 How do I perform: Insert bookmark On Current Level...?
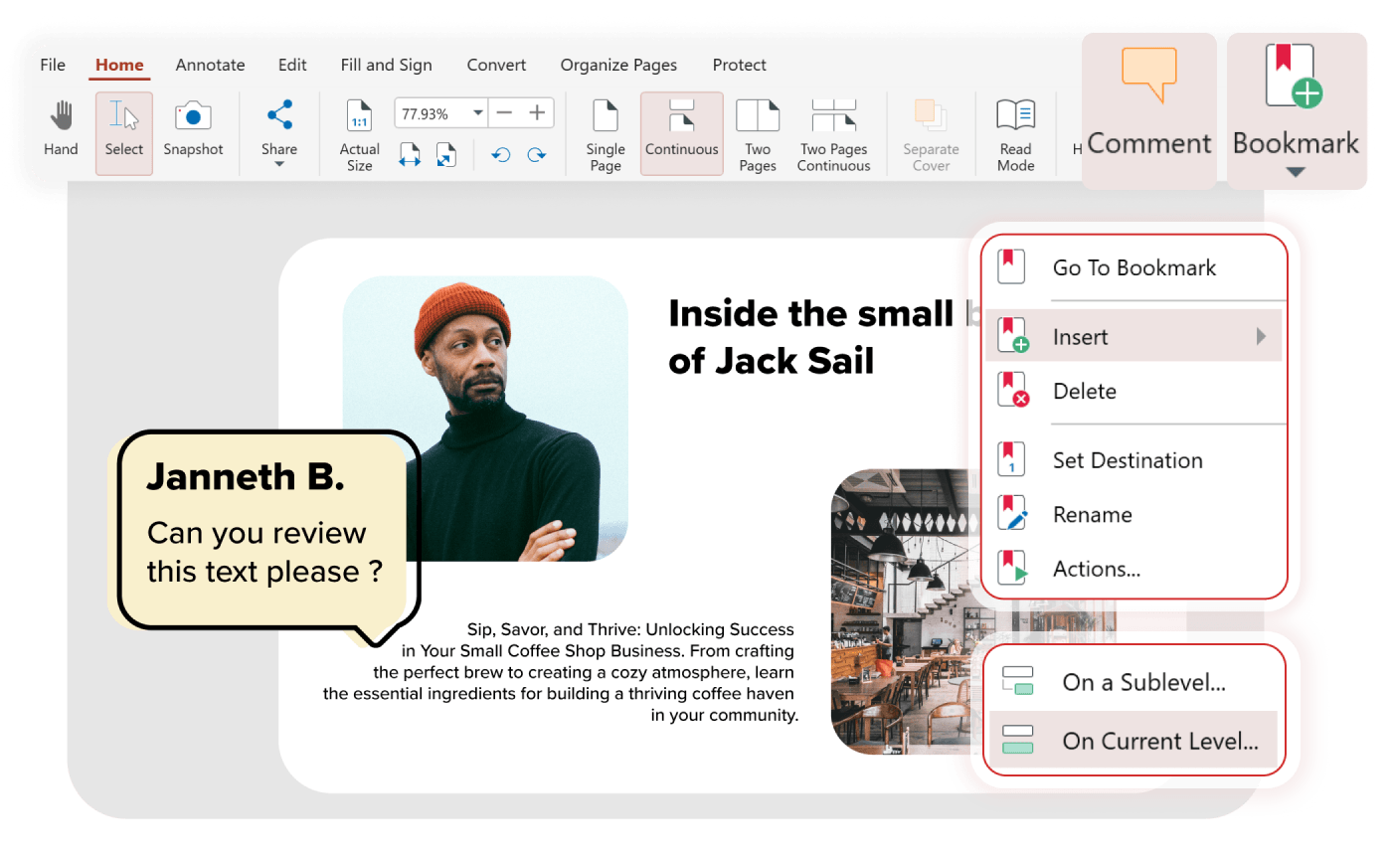pyautogui.click(x=1133, y=741)
